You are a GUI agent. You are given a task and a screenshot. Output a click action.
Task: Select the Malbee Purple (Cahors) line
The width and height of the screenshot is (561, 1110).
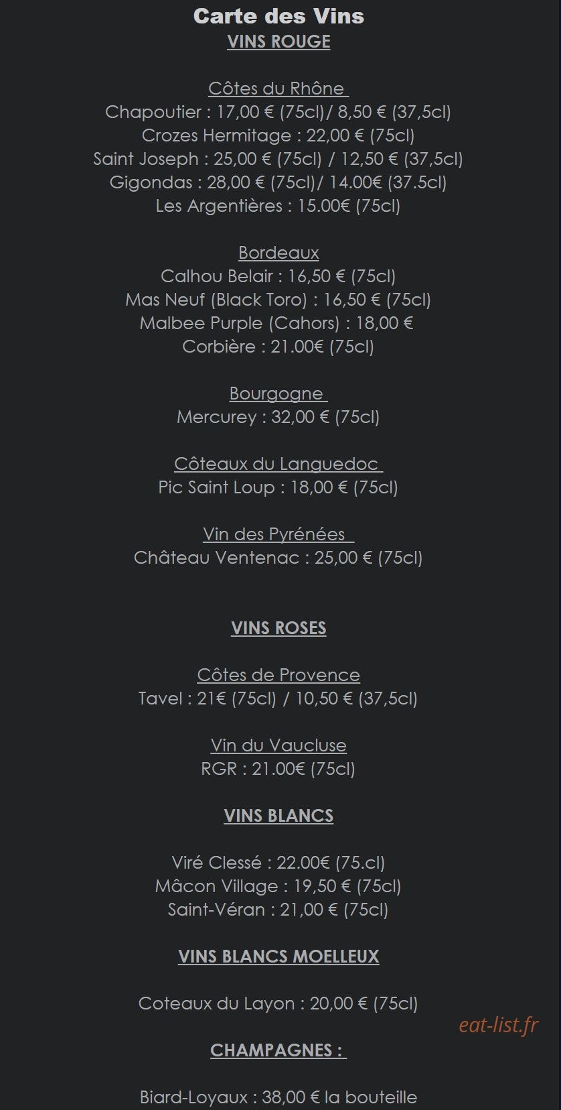[x=276, y=323]
